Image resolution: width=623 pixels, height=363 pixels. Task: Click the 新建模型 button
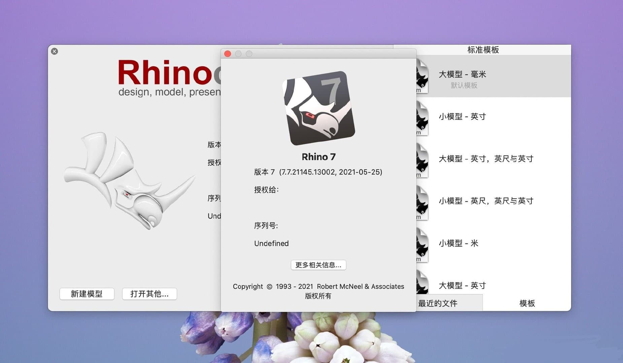tap(87, 294)
